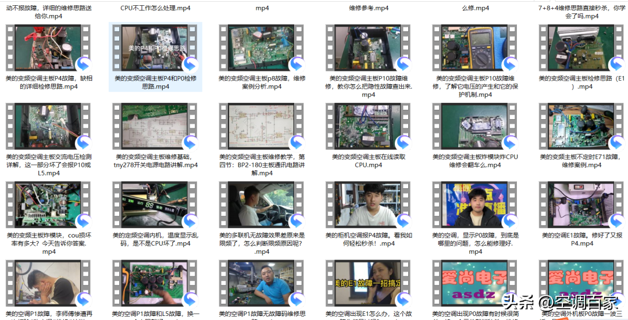Click file name 美的空调E1故障。修好了又报P4.mp4

581,239
